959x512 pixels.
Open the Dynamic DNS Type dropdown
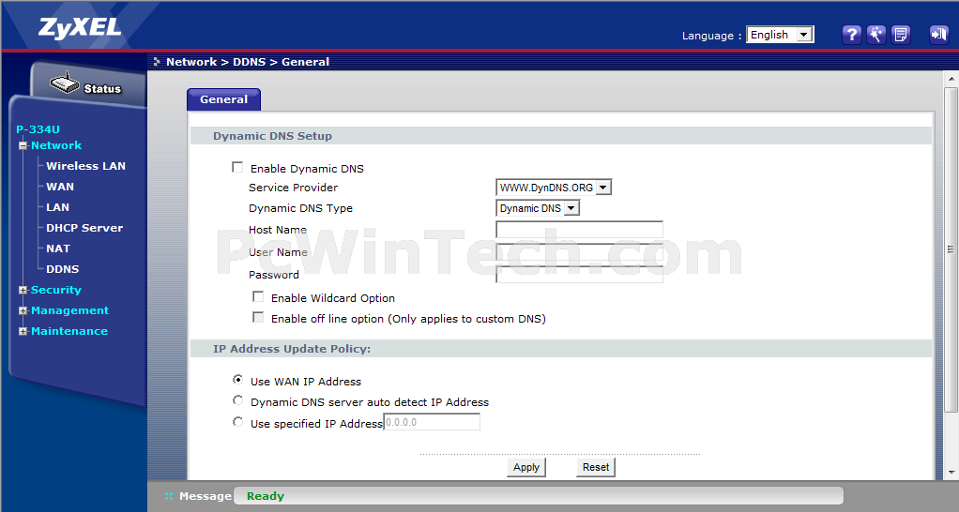[538, 208]
